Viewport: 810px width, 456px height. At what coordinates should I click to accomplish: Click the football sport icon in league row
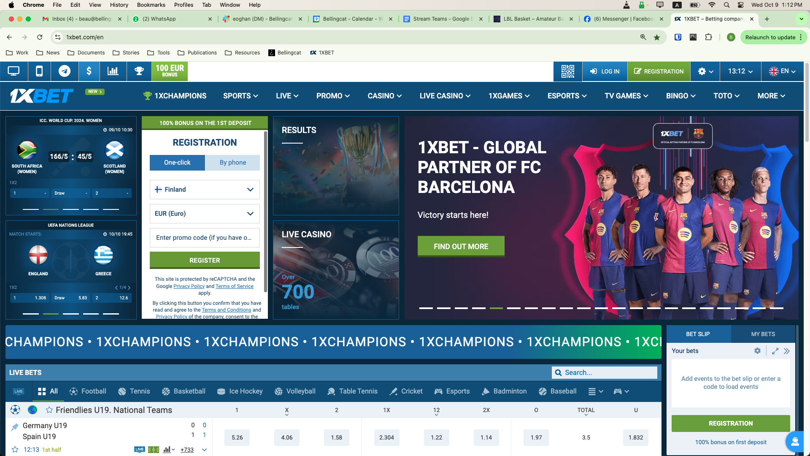click(15, 410)
